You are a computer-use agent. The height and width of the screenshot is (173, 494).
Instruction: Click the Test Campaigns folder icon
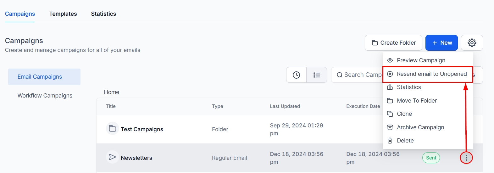click(112, 128)
